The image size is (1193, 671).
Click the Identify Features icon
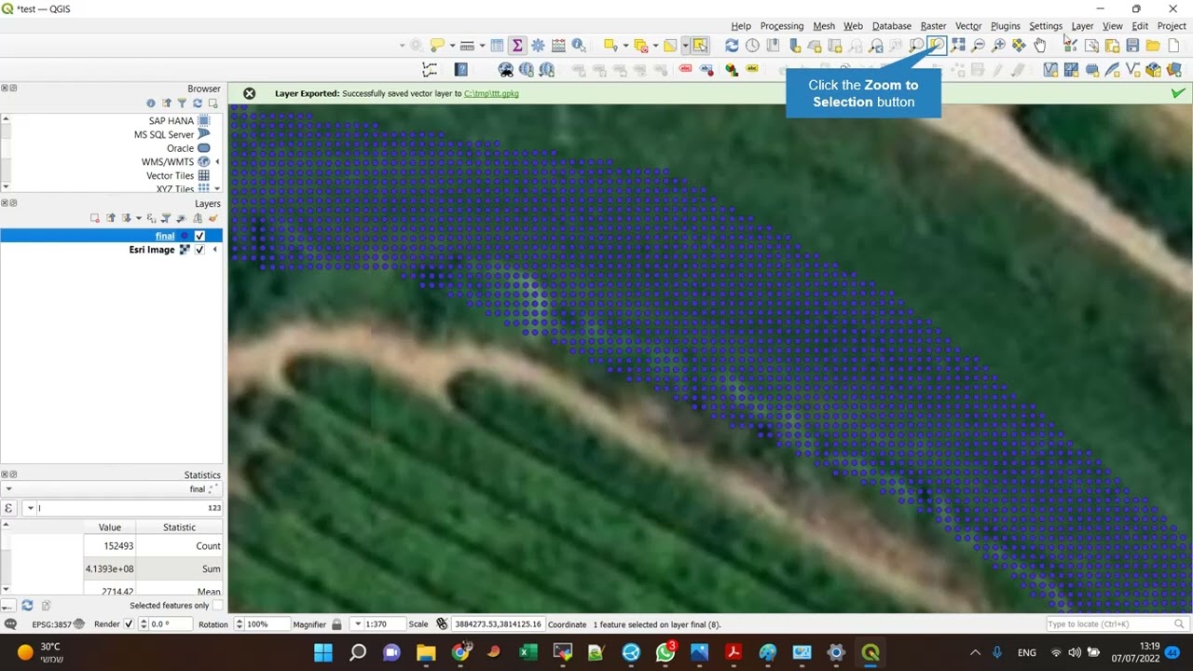[x=579, y=45]
